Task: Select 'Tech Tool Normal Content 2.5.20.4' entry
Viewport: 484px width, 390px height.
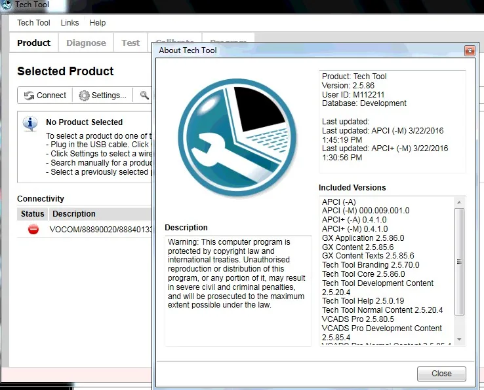Action: pos(382,310)
